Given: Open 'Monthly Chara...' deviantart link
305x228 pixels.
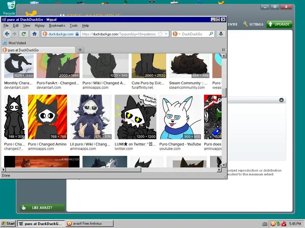Looking at the screenshot, I should (18, 83).
